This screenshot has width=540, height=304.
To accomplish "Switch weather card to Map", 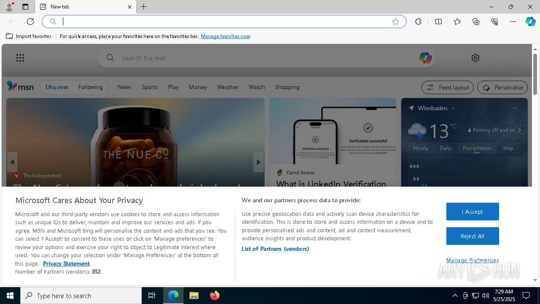I will pos(508,148).
